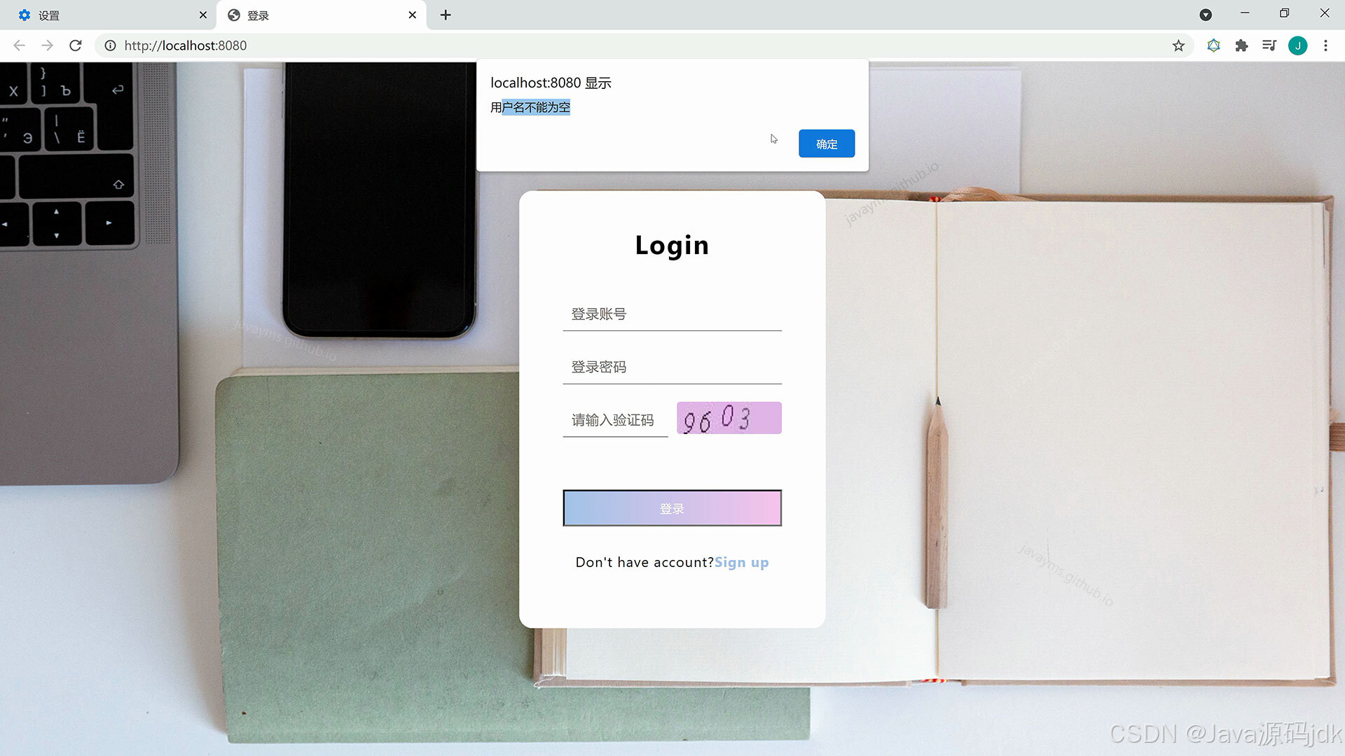Open the media control playlist icon
The image size is (1345, 756).
[1269, 45]
